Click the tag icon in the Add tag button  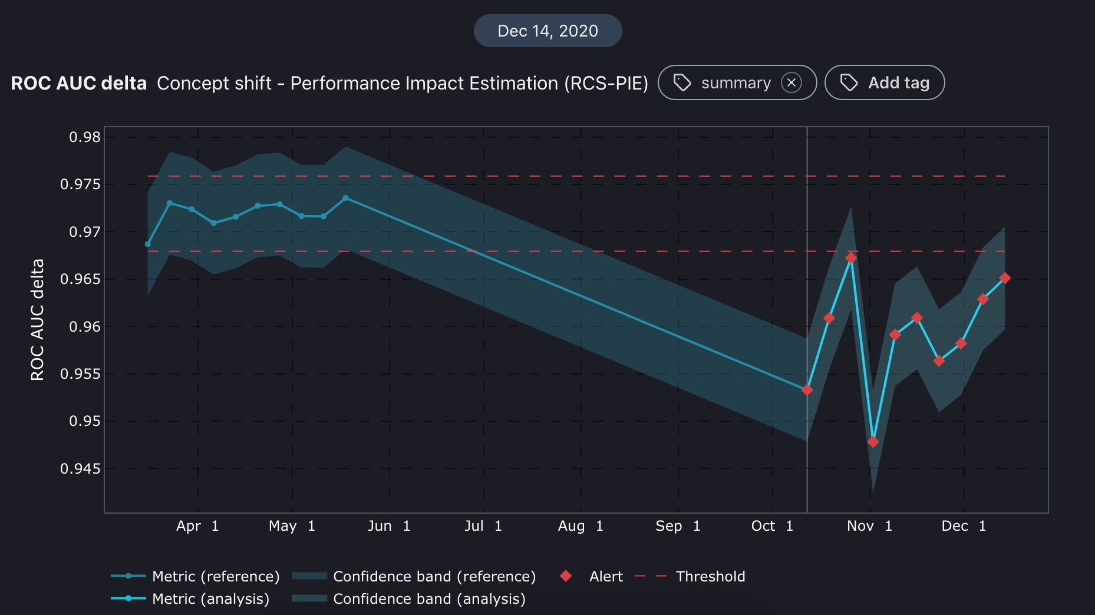click(x=849, y=83)
